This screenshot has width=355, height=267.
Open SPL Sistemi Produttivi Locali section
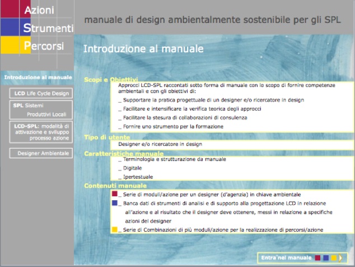41,110
